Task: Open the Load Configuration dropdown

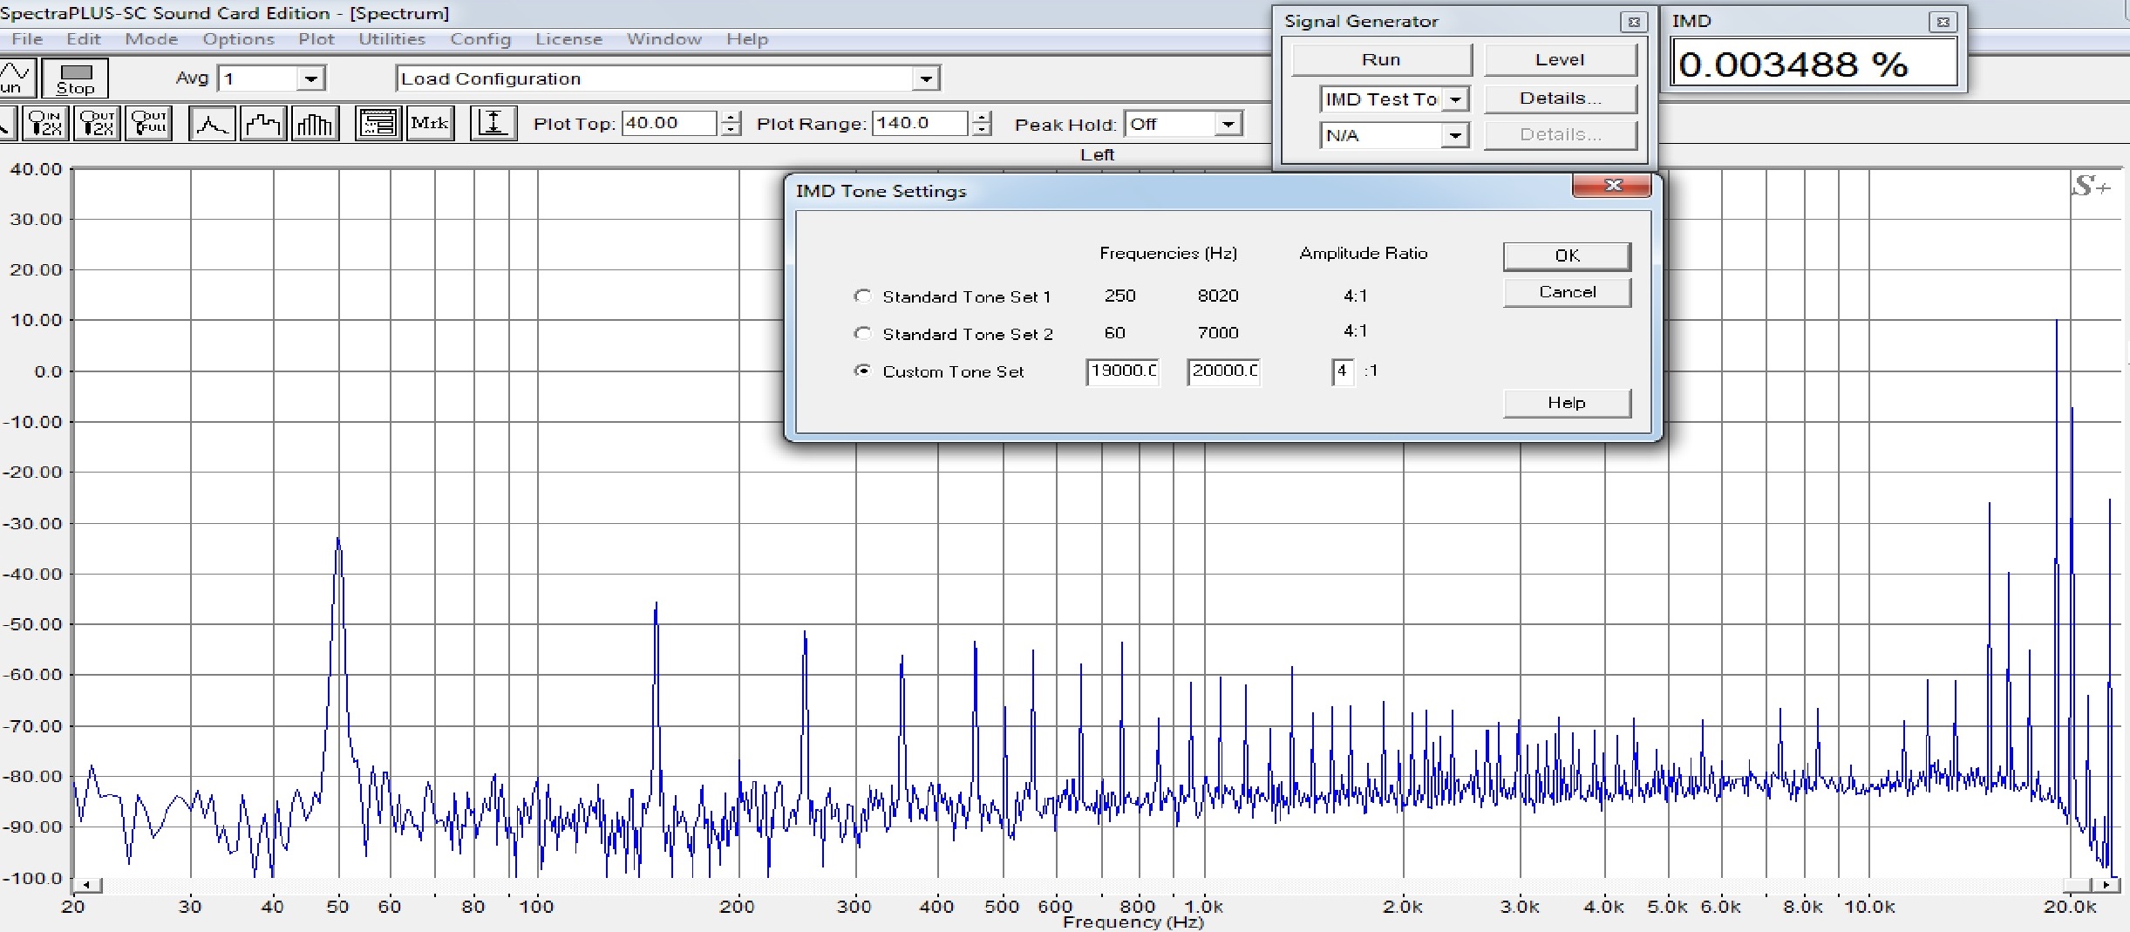Action: tap(926, 79)
